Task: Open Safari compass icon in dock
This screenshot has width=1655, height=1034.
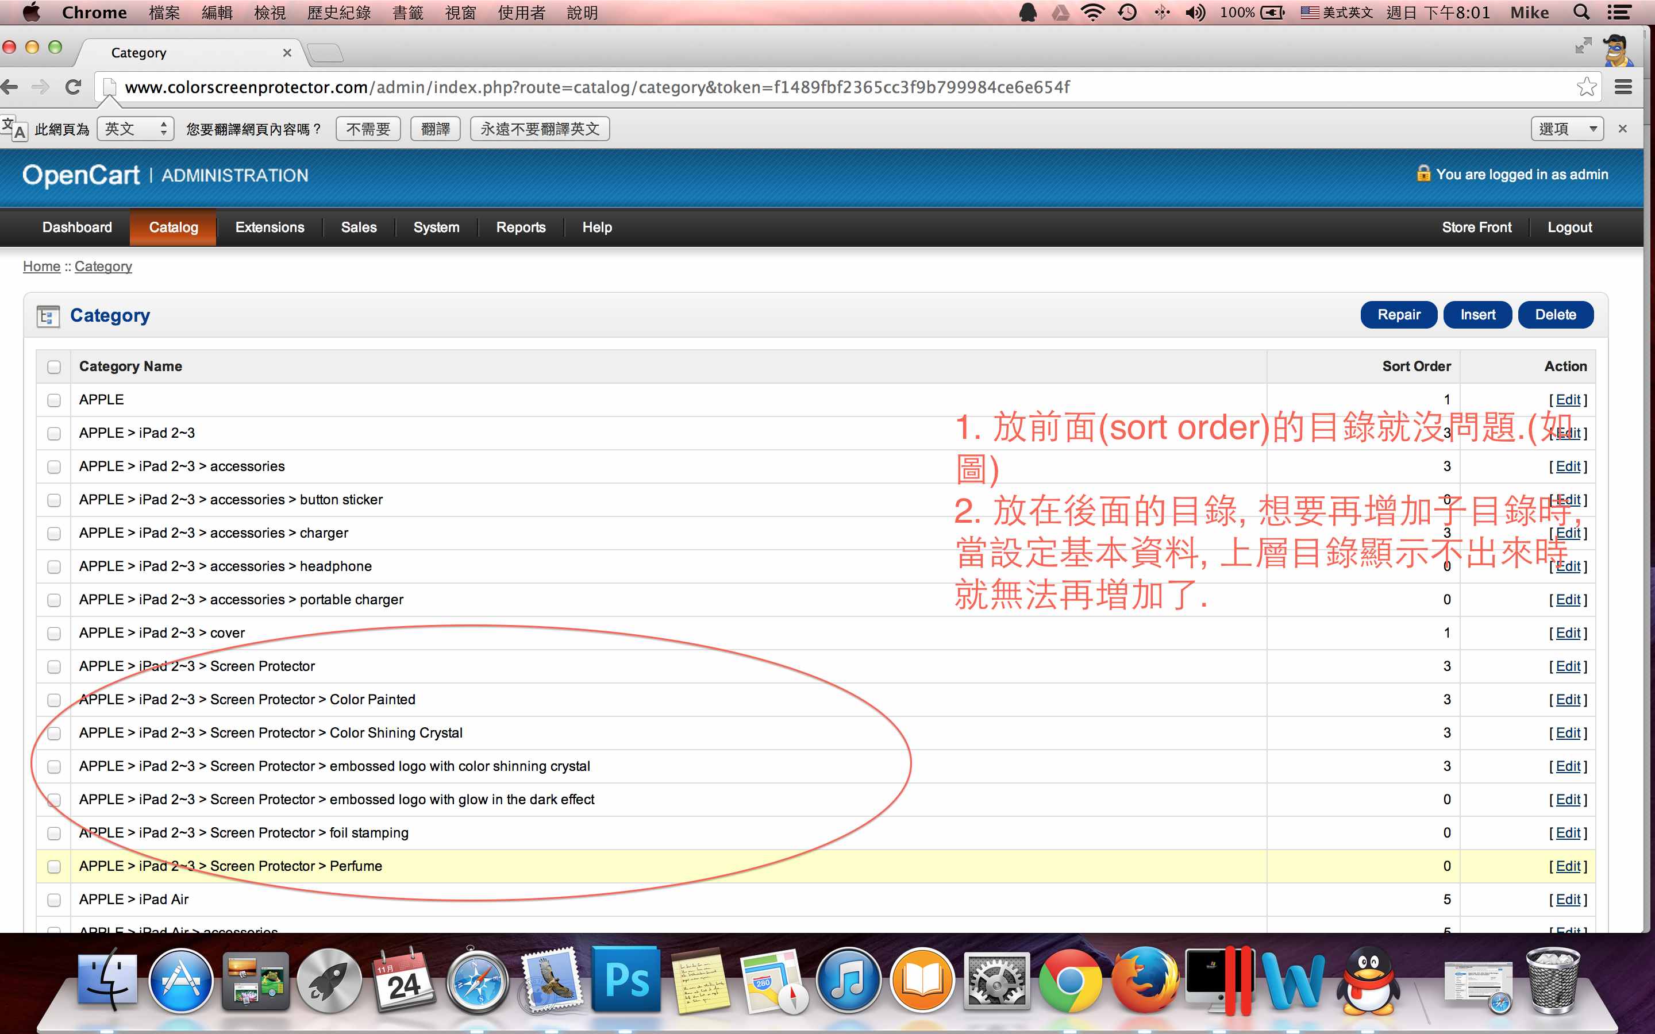Action: (478, 982)
